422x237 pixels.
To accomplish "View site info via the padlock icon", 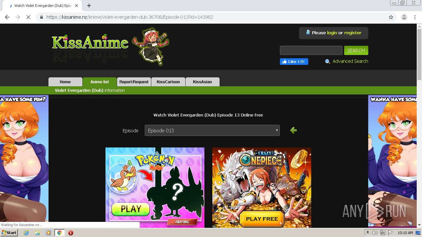I will coord(42,17).
